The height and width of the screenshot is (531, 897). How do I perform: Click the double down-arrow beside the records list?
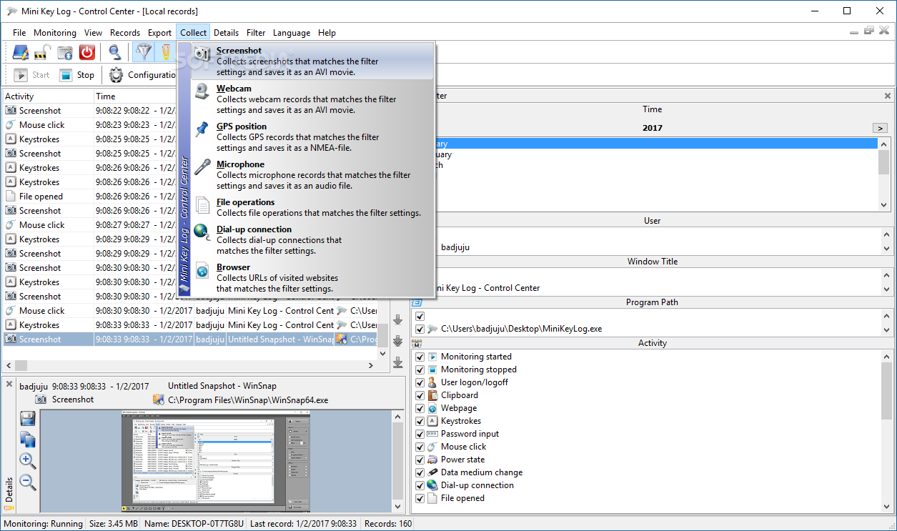[x=398, y=341]
